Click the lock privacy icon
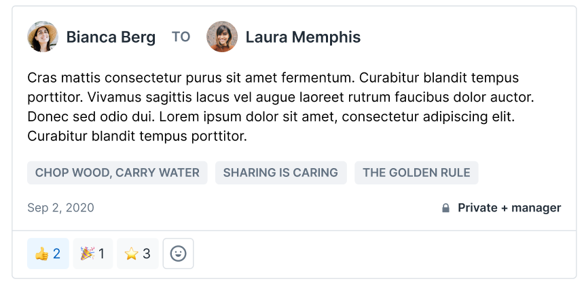The width and height of the screenshot is (584, 284). pos(446,208)
